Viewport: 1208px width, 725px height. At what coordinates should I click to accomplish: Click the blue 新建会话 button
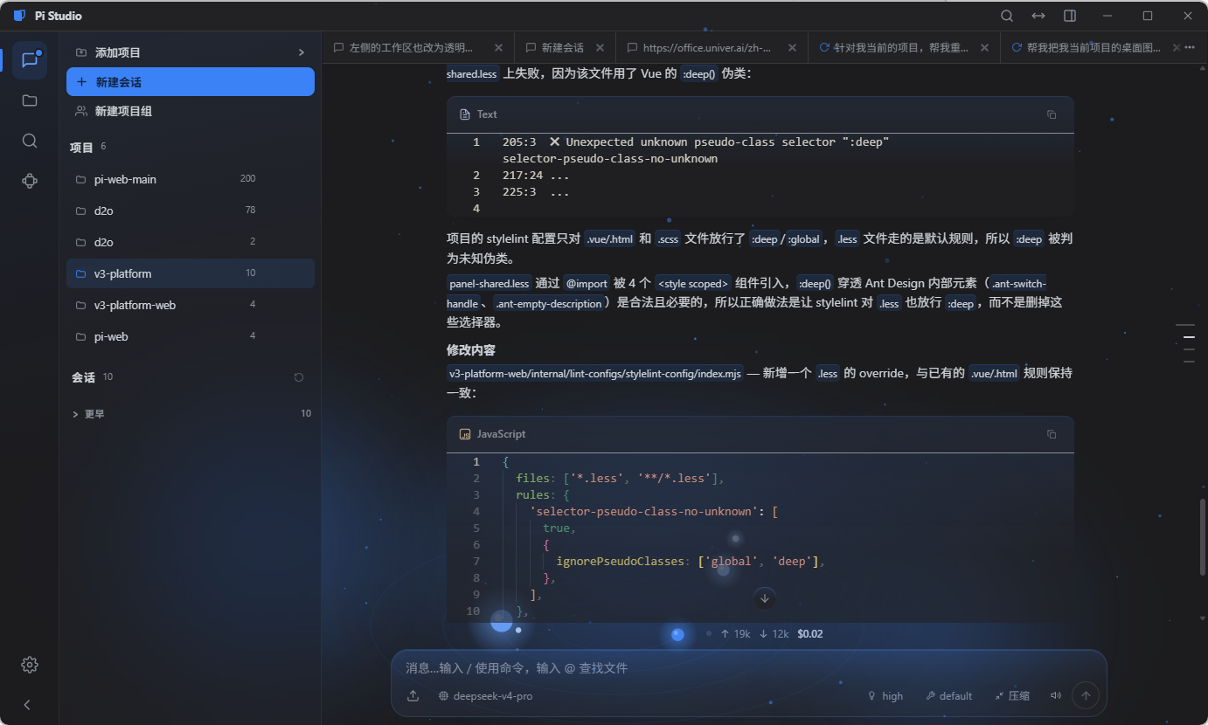[191, 82]
